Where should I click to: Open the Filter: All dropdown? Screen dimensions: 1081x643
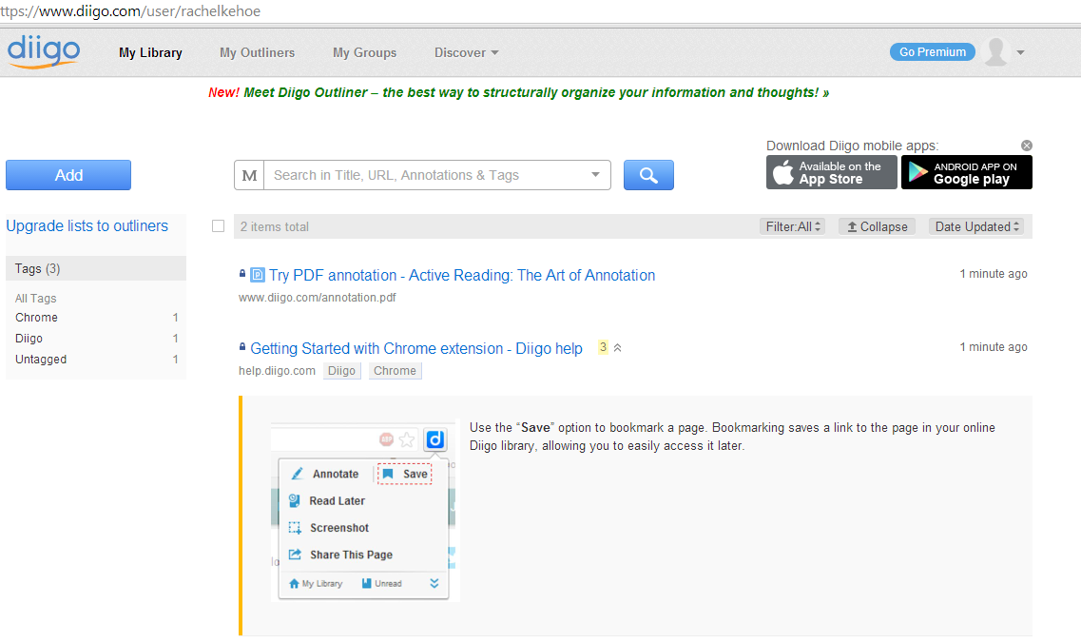pyautogui.click(x=793, y=226)
